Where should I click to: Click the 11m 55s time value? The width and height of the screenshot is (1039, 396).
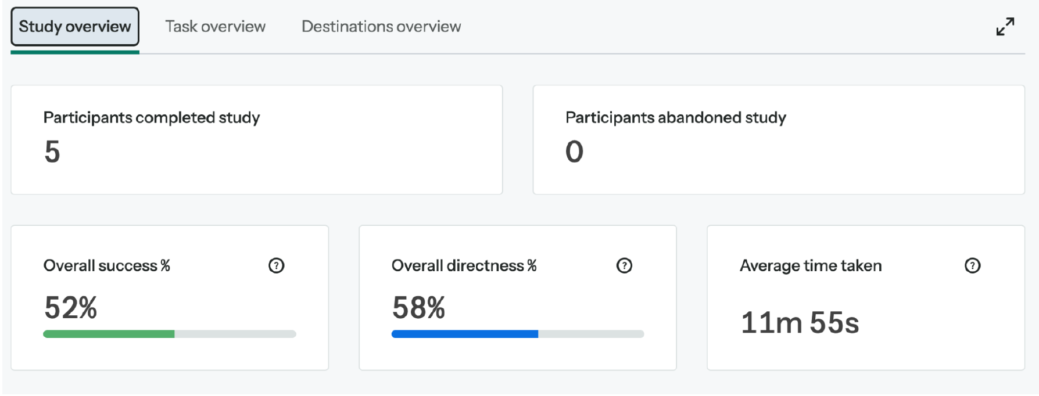[x=800, y=323]
